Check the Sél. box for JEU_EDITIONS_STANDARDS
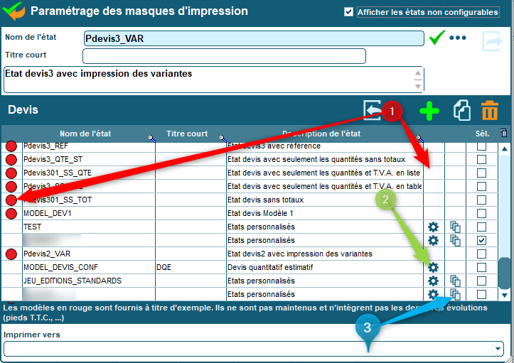This screenshot has width=514, height=363. 481,281
